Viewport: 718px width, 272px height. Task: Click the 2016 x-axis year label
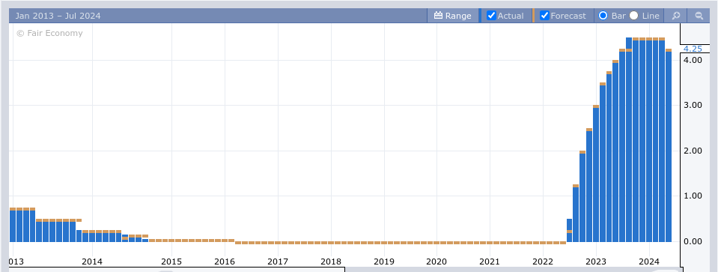[225, 262]
